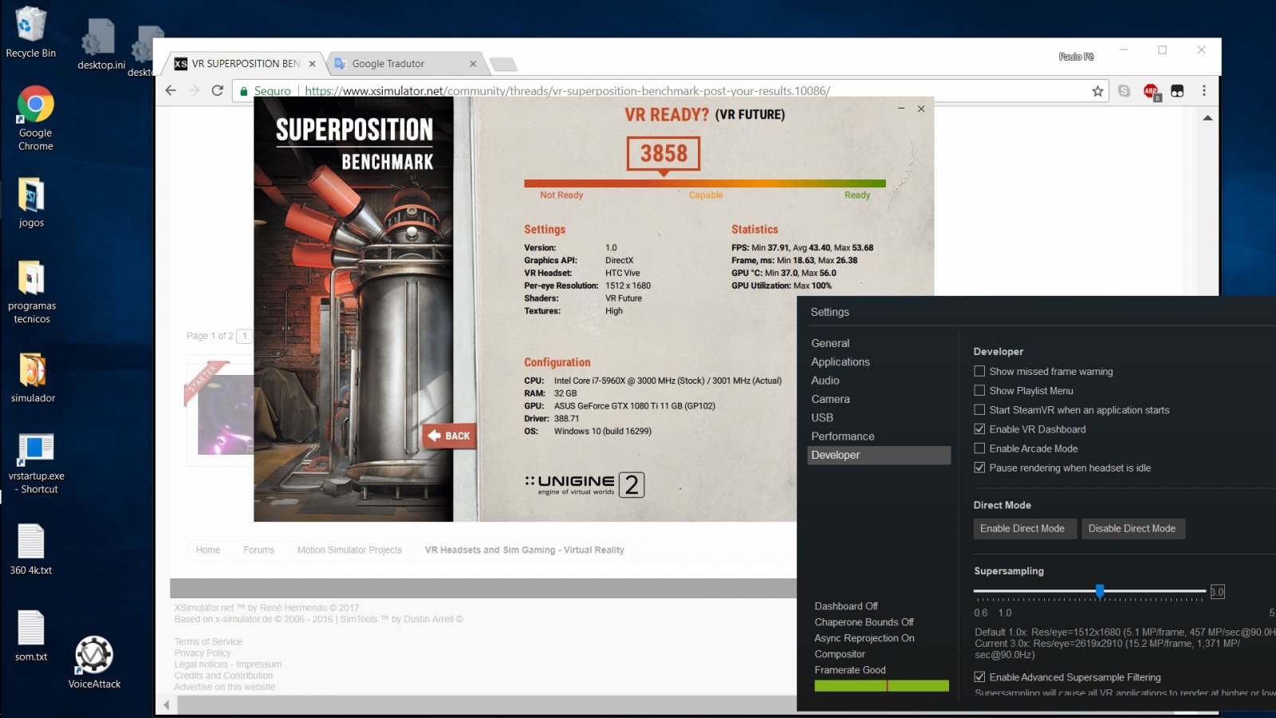Screen dimensions: 1276x718
Task: Open the Adblock Plus extension icon
Action: point(1151,92)
